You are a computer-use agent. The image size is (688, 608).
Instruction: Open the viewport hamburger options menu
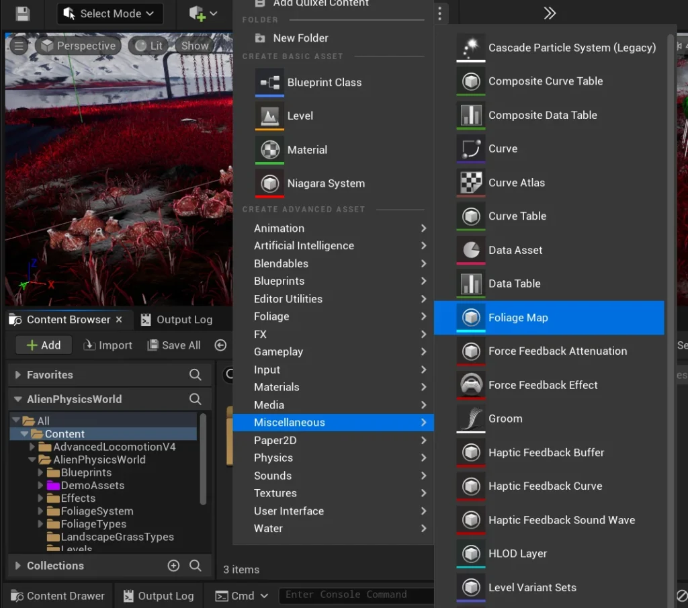tap(19, 46)
